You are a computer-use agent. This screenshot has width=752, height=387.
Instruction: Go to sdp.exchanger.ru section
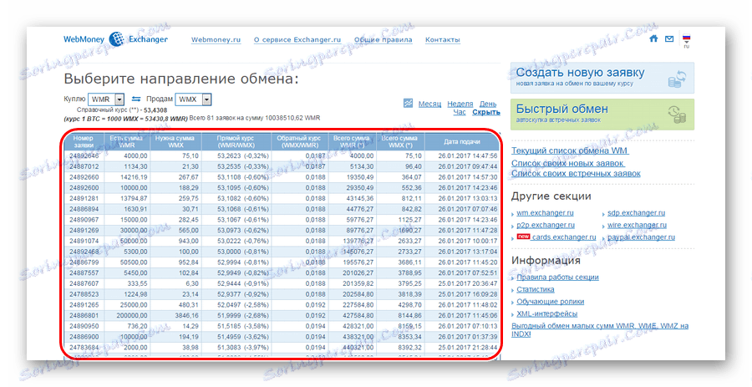pyautogui.click(x=636, y=213)
